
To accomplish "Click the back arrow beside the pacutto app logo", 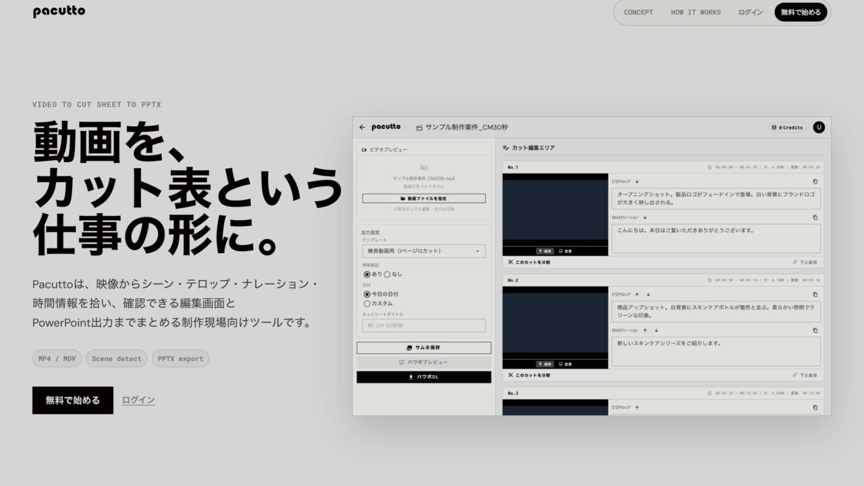I will (362, 127).
